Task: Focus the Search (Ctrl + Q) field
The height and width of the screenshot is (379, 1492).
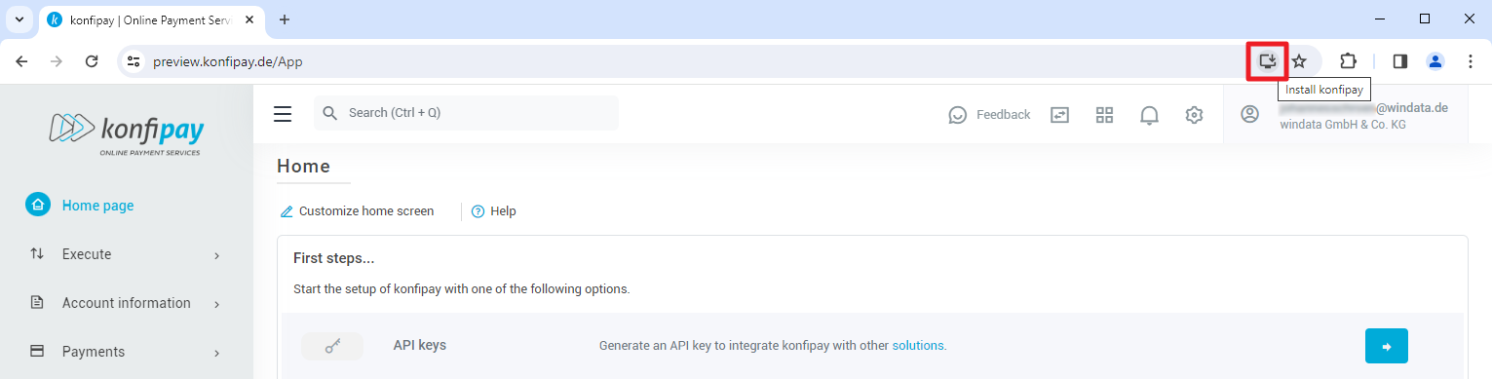Action: (466, 113)
